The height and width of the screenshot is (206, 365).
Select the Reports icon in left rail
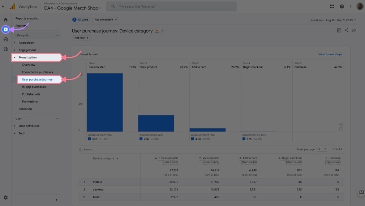[x=5, y=29]
